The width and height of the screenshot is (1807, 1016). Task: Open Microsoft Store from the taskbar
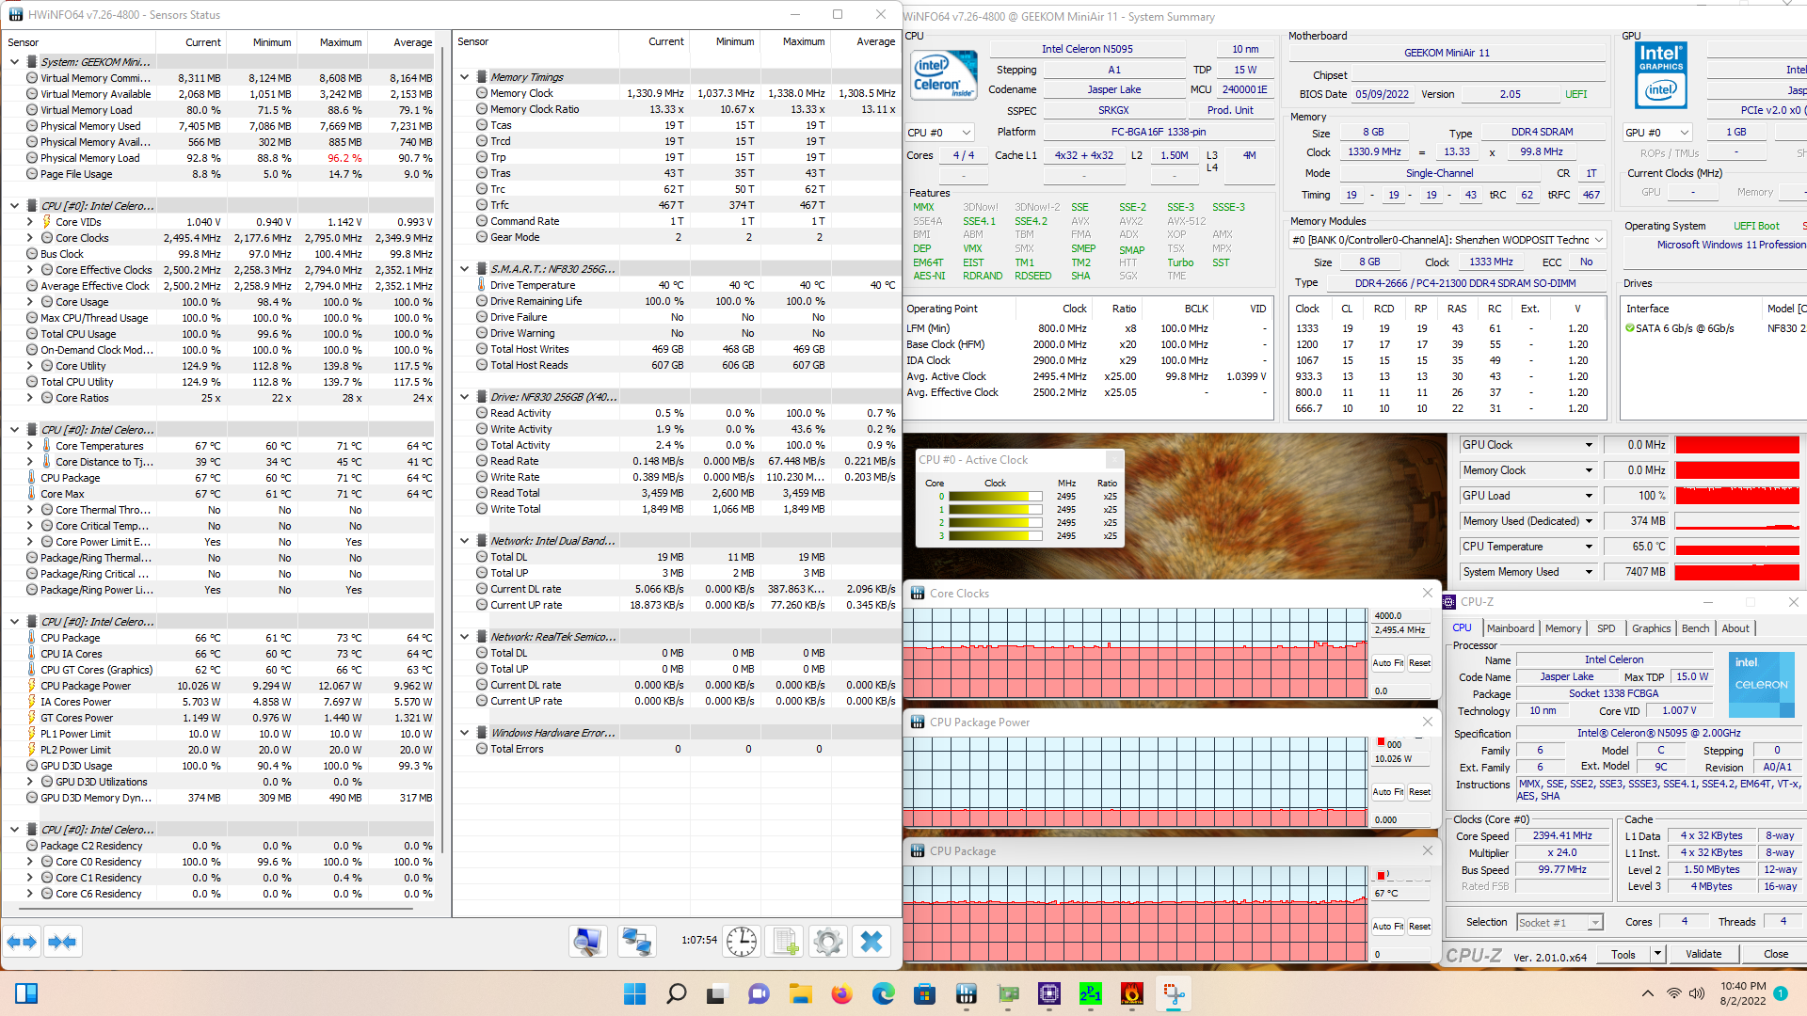tap(924, 993)
